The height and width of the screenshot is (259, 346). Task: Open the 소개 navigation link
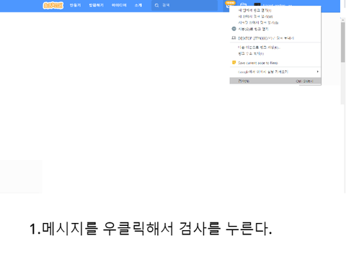138,5
